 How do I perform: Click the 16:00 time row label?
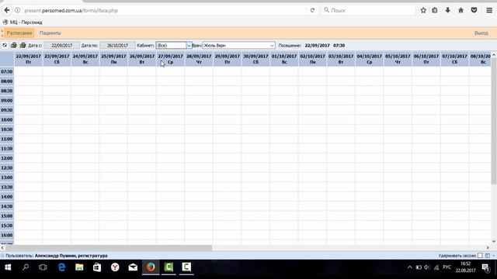pos(7,235)
